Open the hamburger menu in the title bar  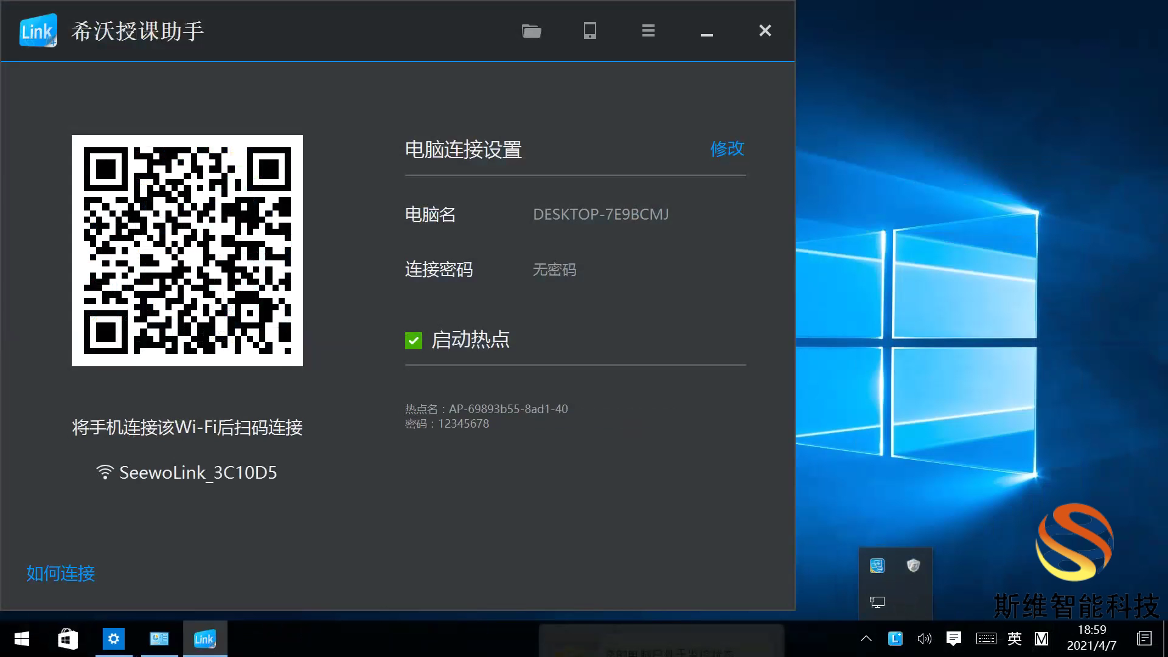pyautogui.click(x=648, y=30)
